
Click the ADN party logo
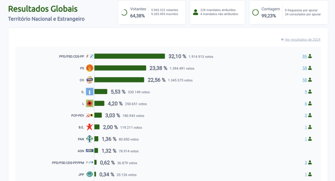coord(89,151)
